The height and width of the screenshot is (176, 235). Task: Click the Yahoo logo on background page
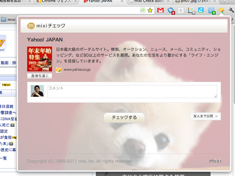point(3,44)
